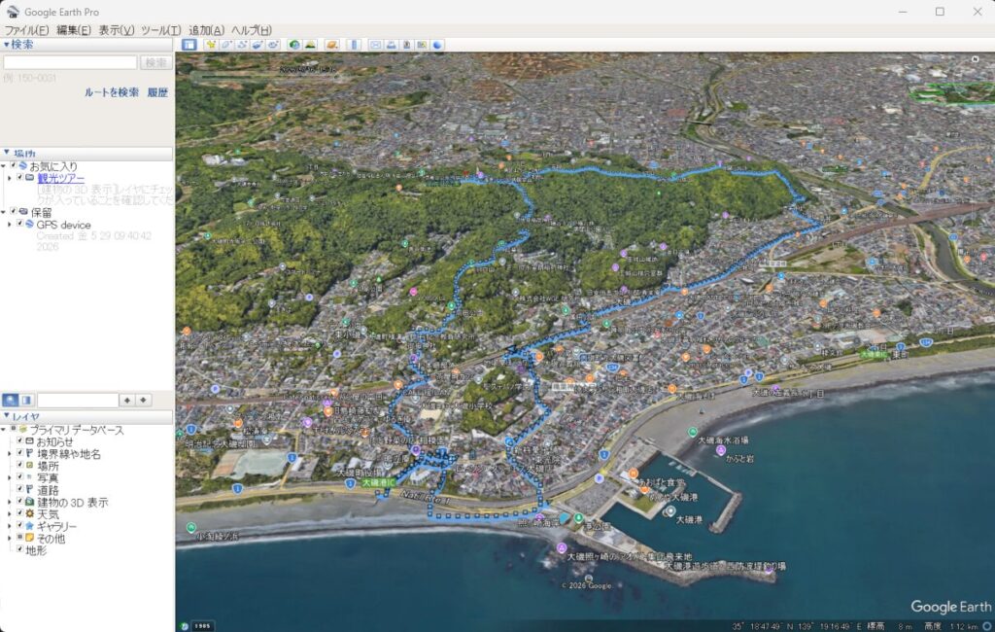Click the north-up compass icon on map
The height and width of the screenshot is (632, 995).
coord(975,59)
